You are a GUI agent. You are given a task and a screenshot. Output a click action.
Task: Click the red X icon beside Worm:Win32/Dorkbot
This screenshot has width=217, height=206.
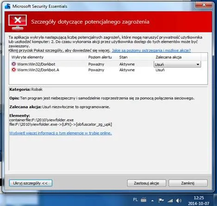pyautogui.click(x=13, y=64)
